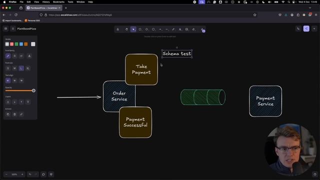Open the Tools menu in menu bar
Image resolution: width=320 pixels, height=180 pixels.
70,2
